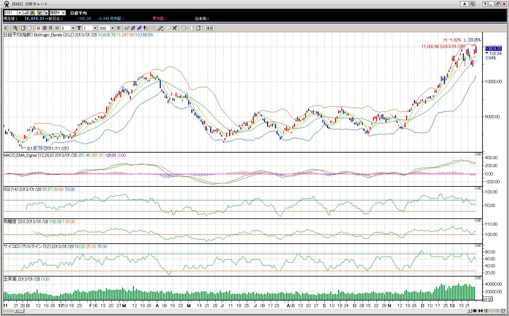Click the binoculars search icon

click(33, 13)
